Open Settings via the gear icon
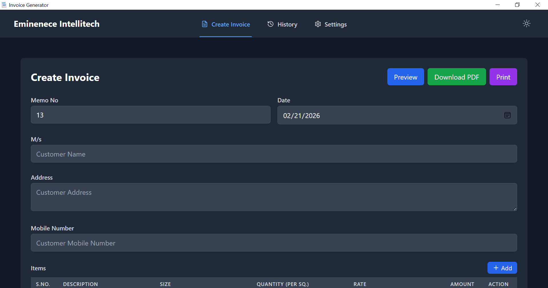Screen dimensions: 548x288 [318, 24]
